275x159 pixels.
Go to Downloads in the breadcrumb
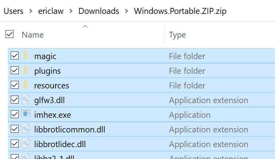[99, 11]
